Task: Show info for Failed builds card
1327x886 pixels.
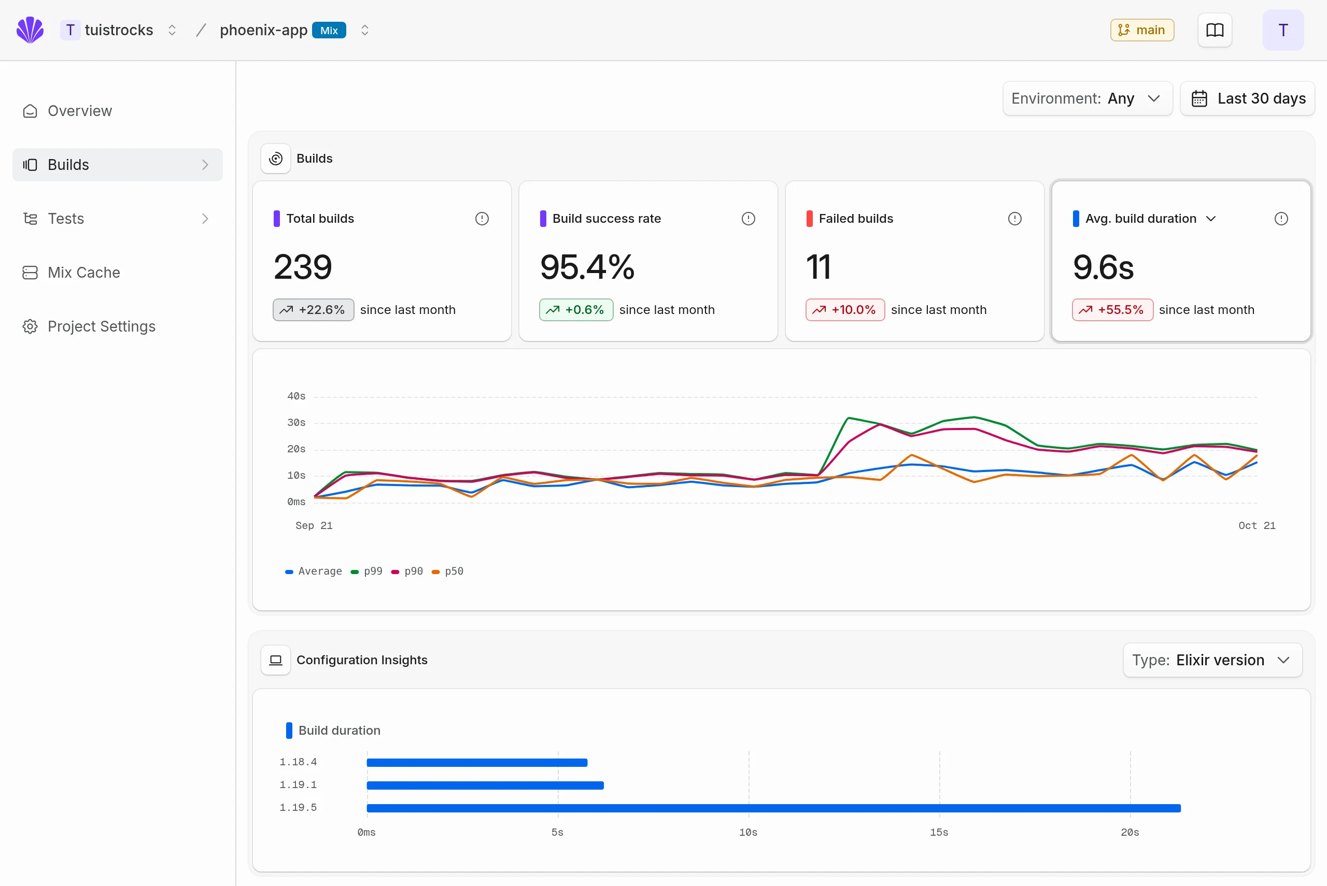Action: [x=1014, y=219]
